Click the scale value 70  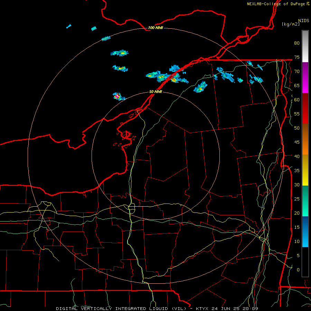297,72
